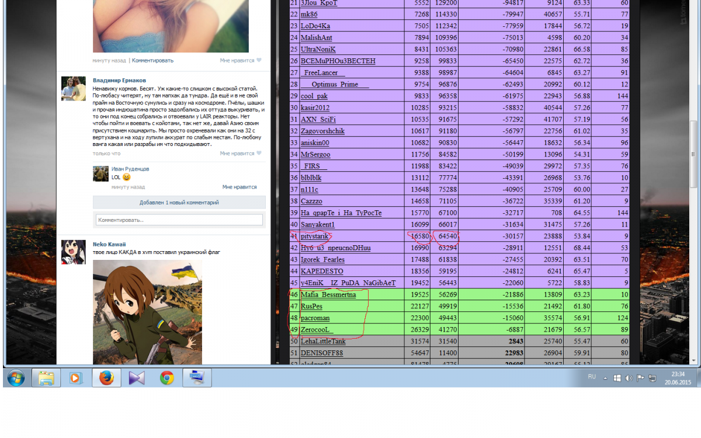Open player link pitystarik in table
The height and width of the screenshot is (438, 701).
click(x=314, y=236)
